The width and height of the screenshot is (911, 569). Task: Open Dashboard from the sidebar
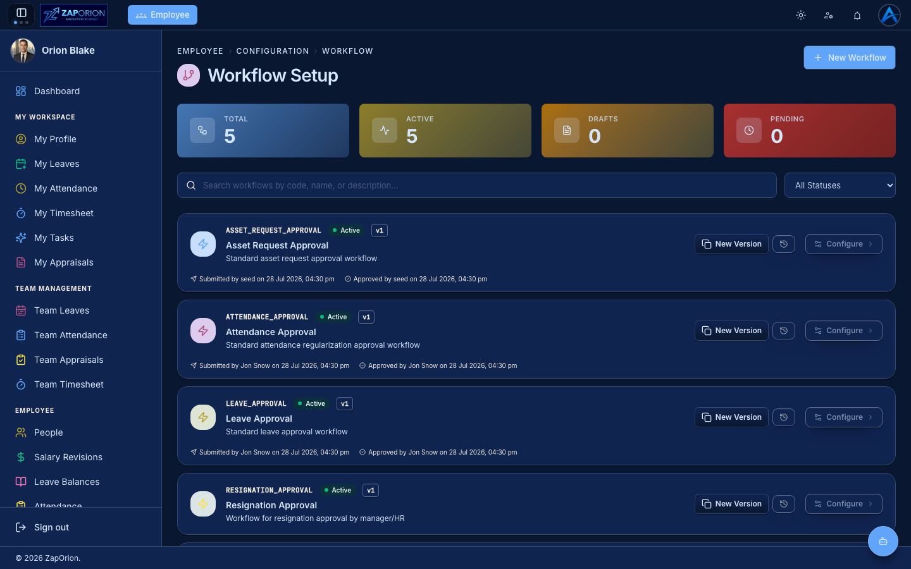(81, 91)
